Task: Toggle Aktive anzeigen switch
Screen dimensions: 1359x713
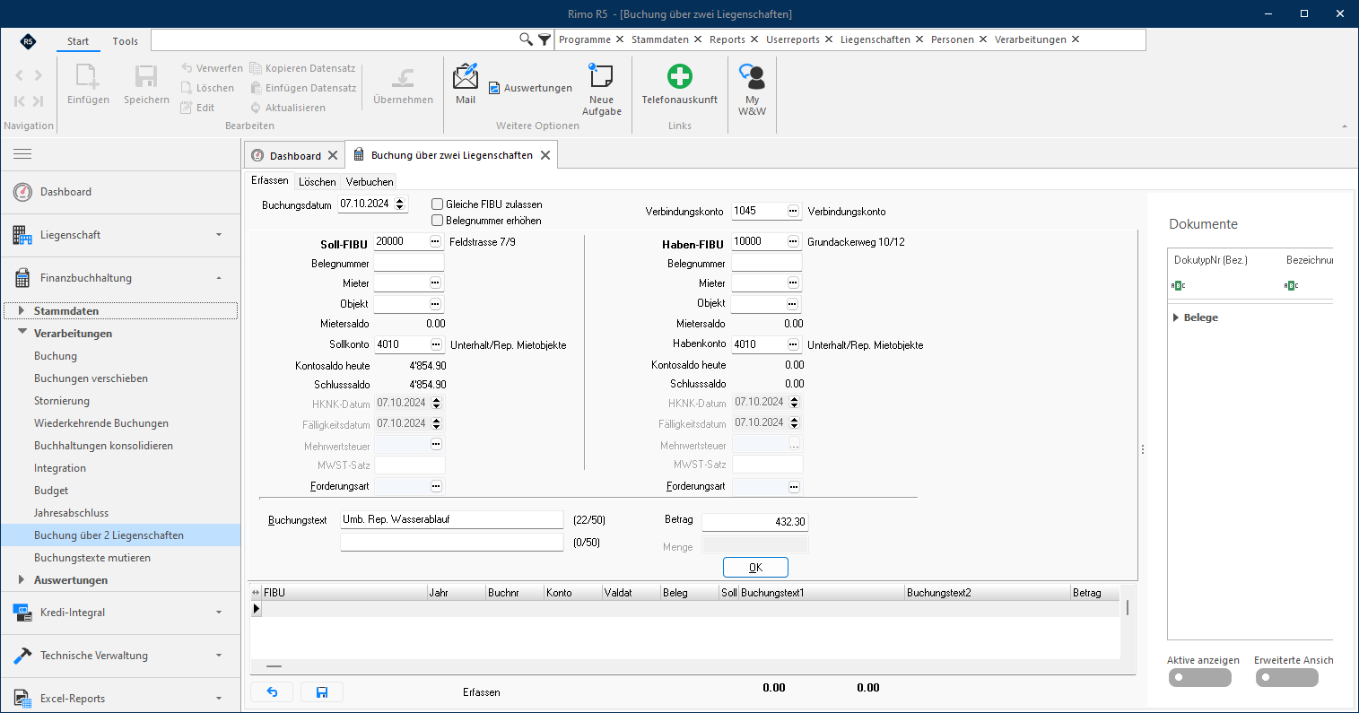Action: [x=1199, y=678]
